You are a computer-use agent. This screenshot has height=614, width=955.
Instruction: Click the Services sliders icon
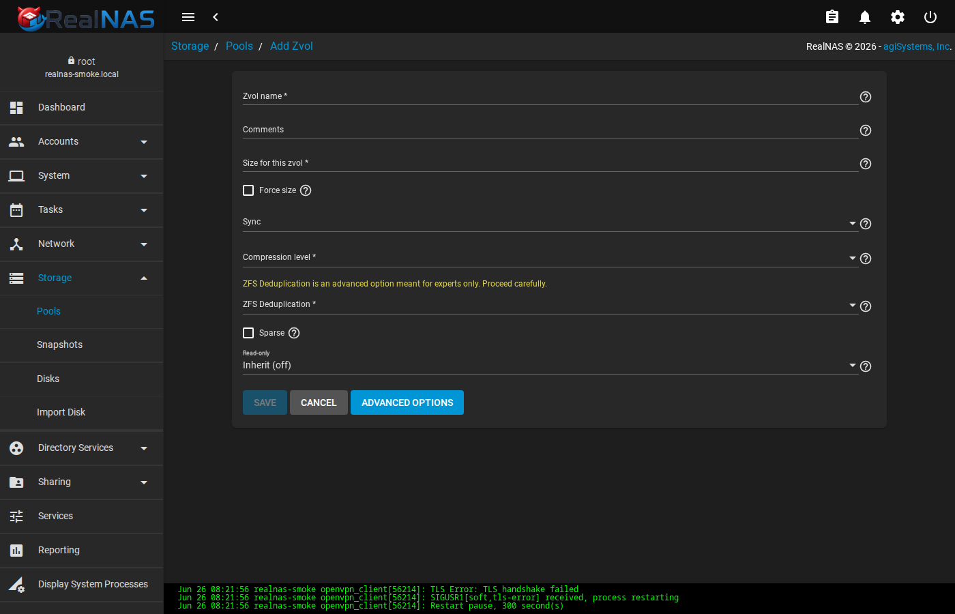coord(16,516)
